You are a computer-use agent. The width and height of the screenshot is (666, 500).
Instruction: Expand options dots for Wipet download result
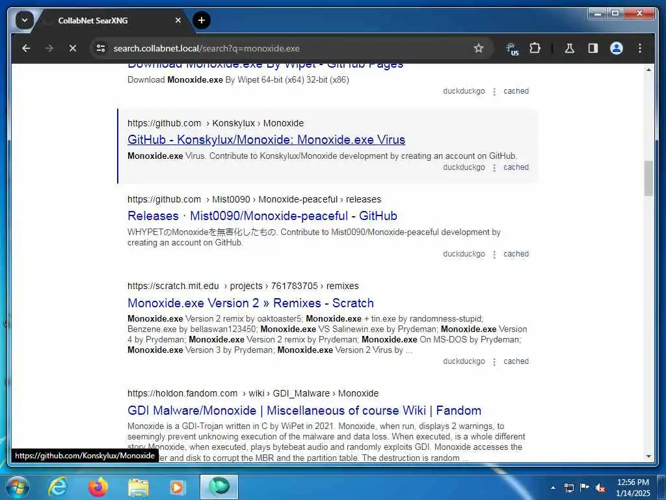[x=494, y=92]
